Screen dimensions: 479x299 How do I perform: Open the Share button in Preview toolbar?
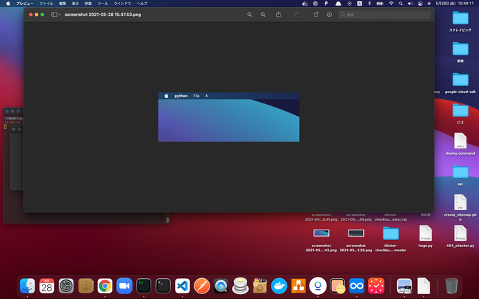click(278, 15)
